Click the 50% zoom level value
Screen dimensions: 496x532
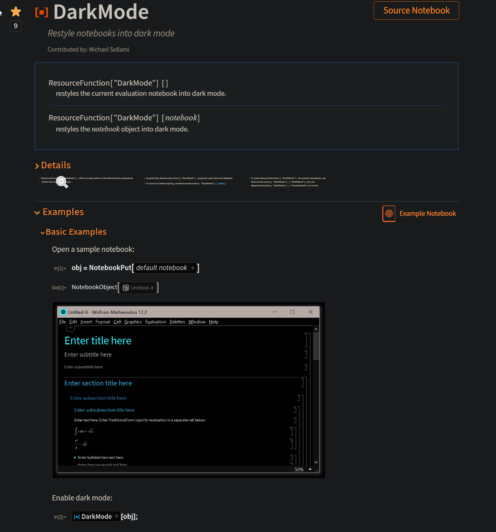point(299,470)
